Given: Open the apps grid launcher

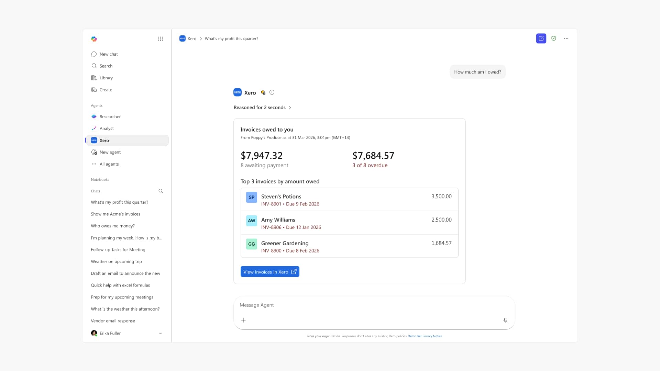Looking at the screenshot, I should (x=160, y=39).
